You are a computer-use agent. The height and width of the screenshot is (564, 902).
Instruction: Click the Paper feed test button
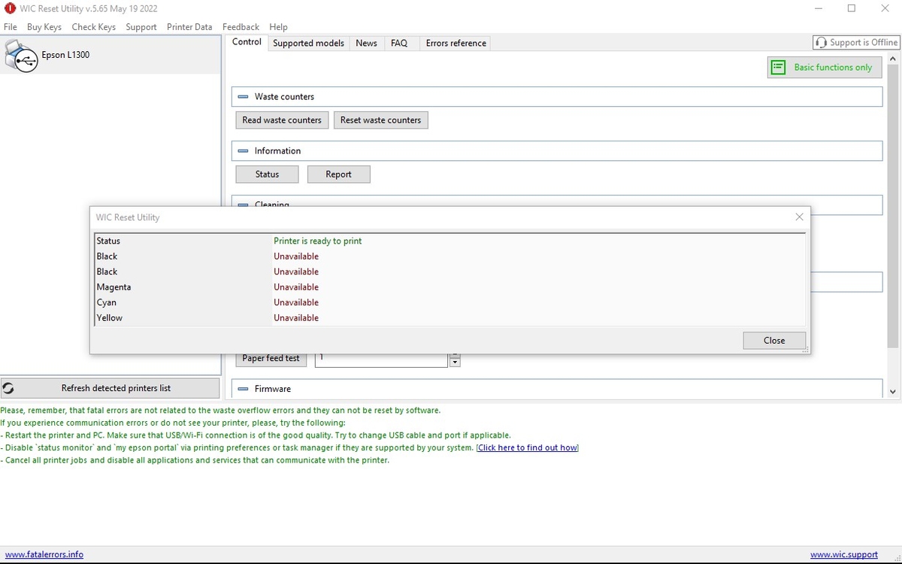tap(271, 359)
